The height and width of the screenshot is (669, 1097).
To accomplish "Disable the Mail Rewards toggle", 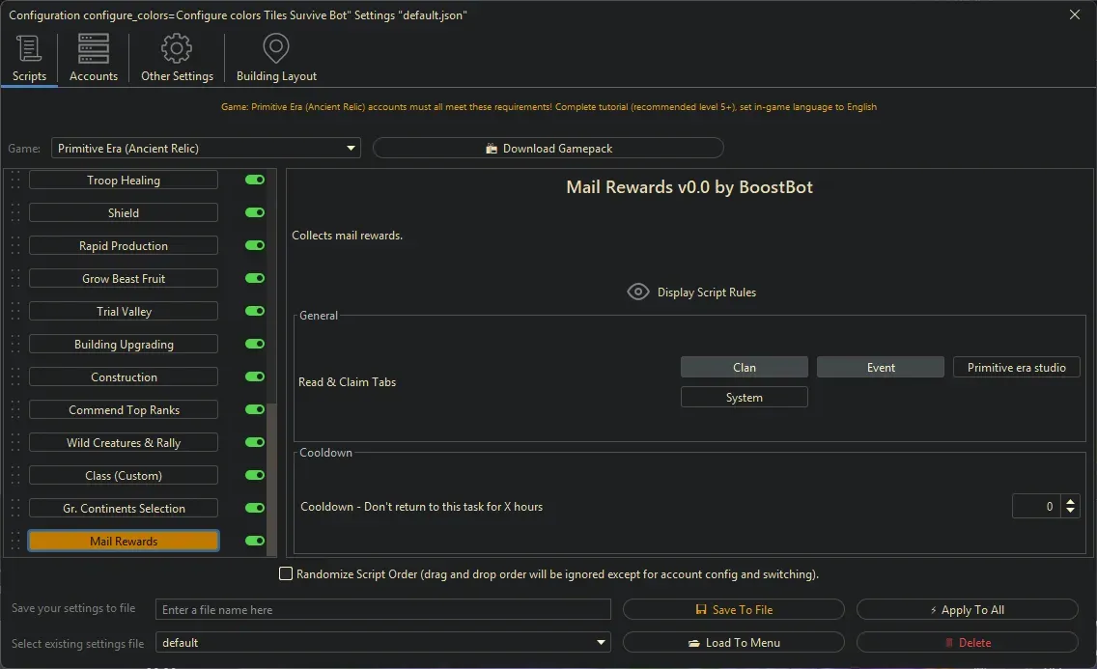I will (253, 541).
